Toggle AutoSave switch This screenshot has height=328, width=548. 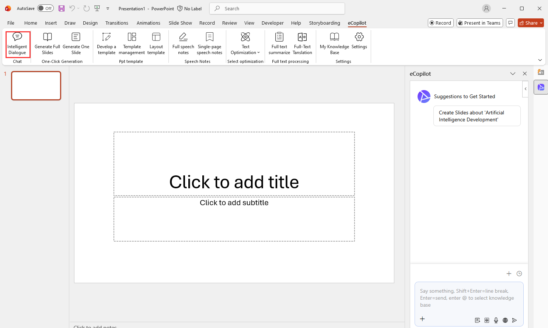(45, 8)
